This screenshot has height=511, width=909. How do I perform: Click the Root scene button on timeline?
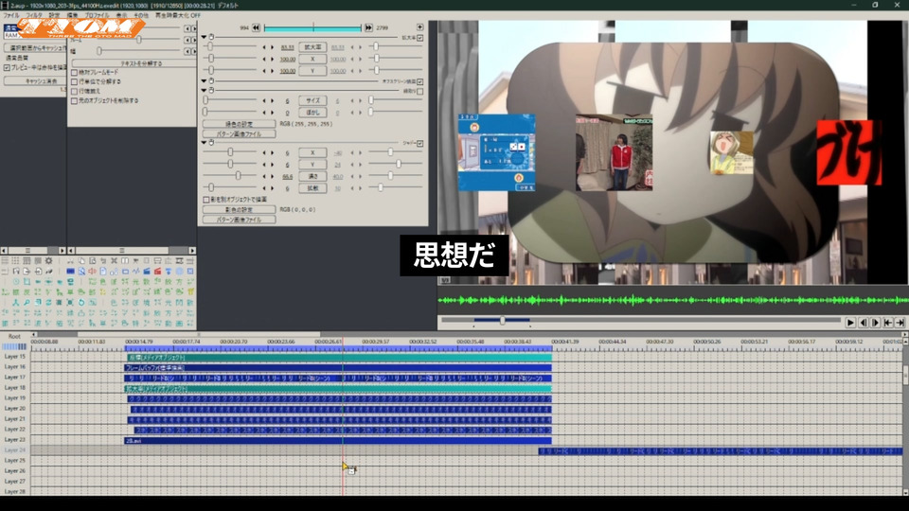14,336
